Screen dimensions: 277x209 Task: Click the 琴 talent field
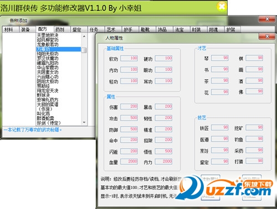pos(220,58)
